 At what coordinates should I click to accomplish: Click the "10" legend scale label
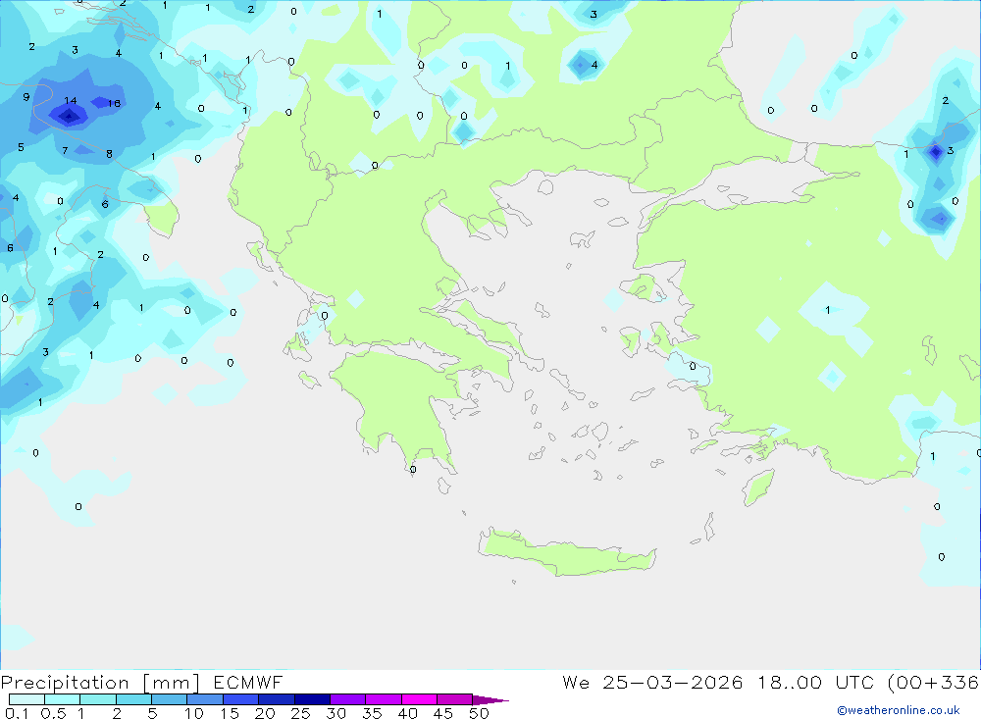click(x=194, y=713)
